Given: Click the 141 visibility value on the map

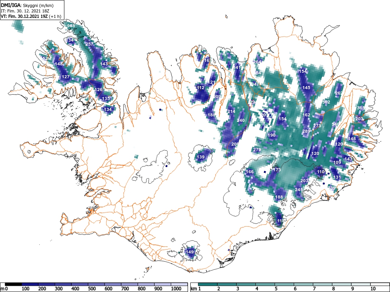Looking at the screenshot, I should [x=237, y=67].
